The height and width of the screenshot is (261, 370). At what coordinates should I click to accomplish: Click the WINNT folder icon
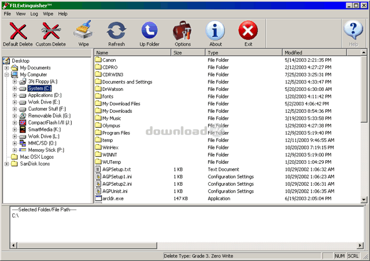(x=98, y=155)
